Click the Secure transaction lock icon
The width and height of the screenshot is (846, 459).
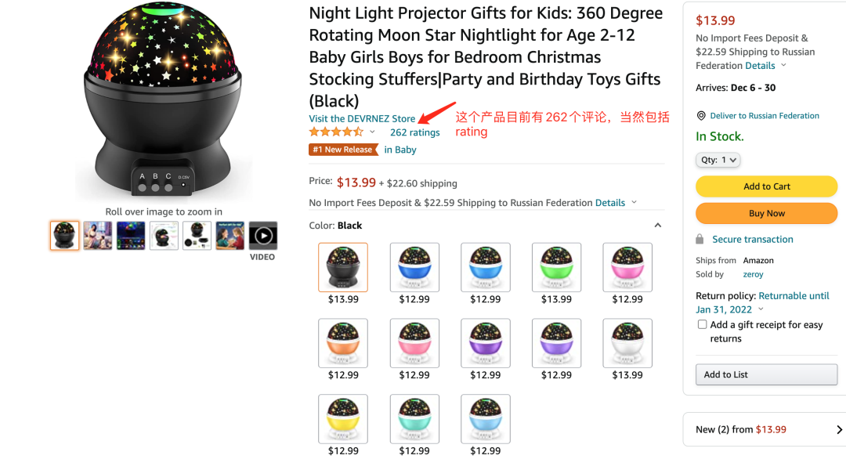[700, 240]
